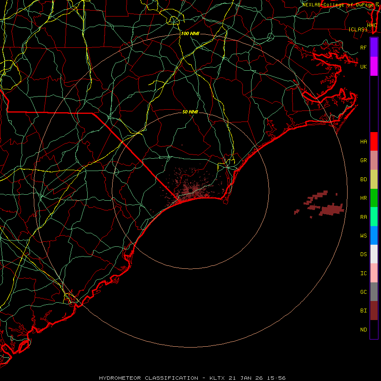
Task: Click the RF legend label
Action: [x=363, y=47]
